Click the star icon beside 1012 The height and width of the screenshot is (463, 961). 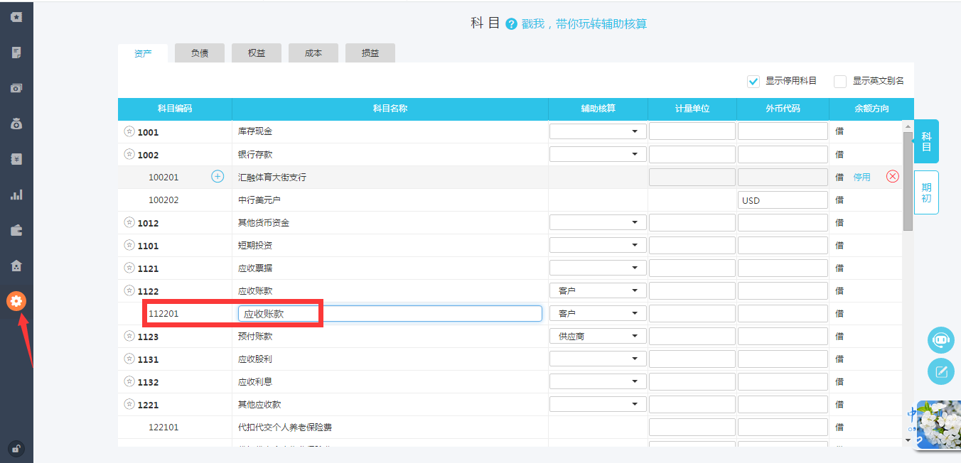129,222
